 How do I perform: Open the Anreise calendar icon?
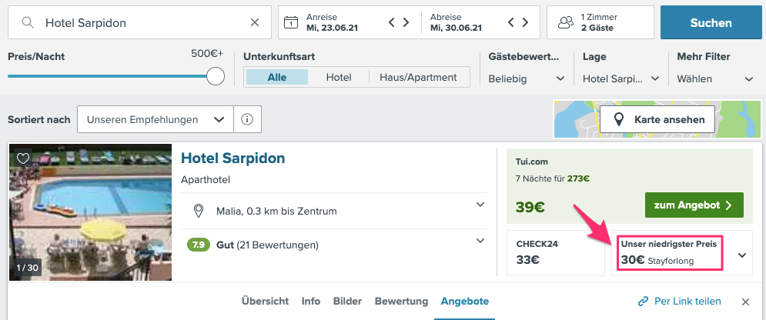(291, 22)
